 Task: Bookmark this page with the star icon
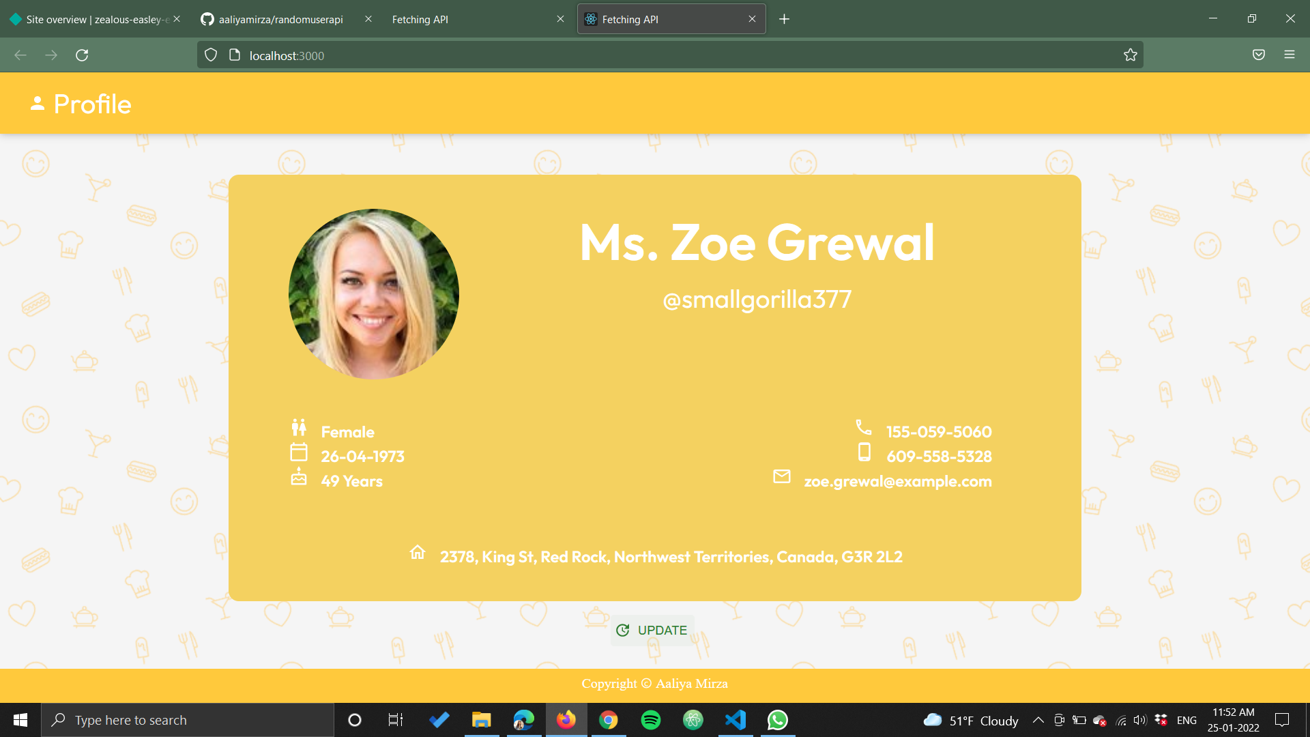click(x=1131, y=55)
